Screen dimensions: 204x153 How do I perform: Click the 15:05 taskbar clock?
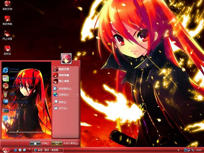pos(199,150)
